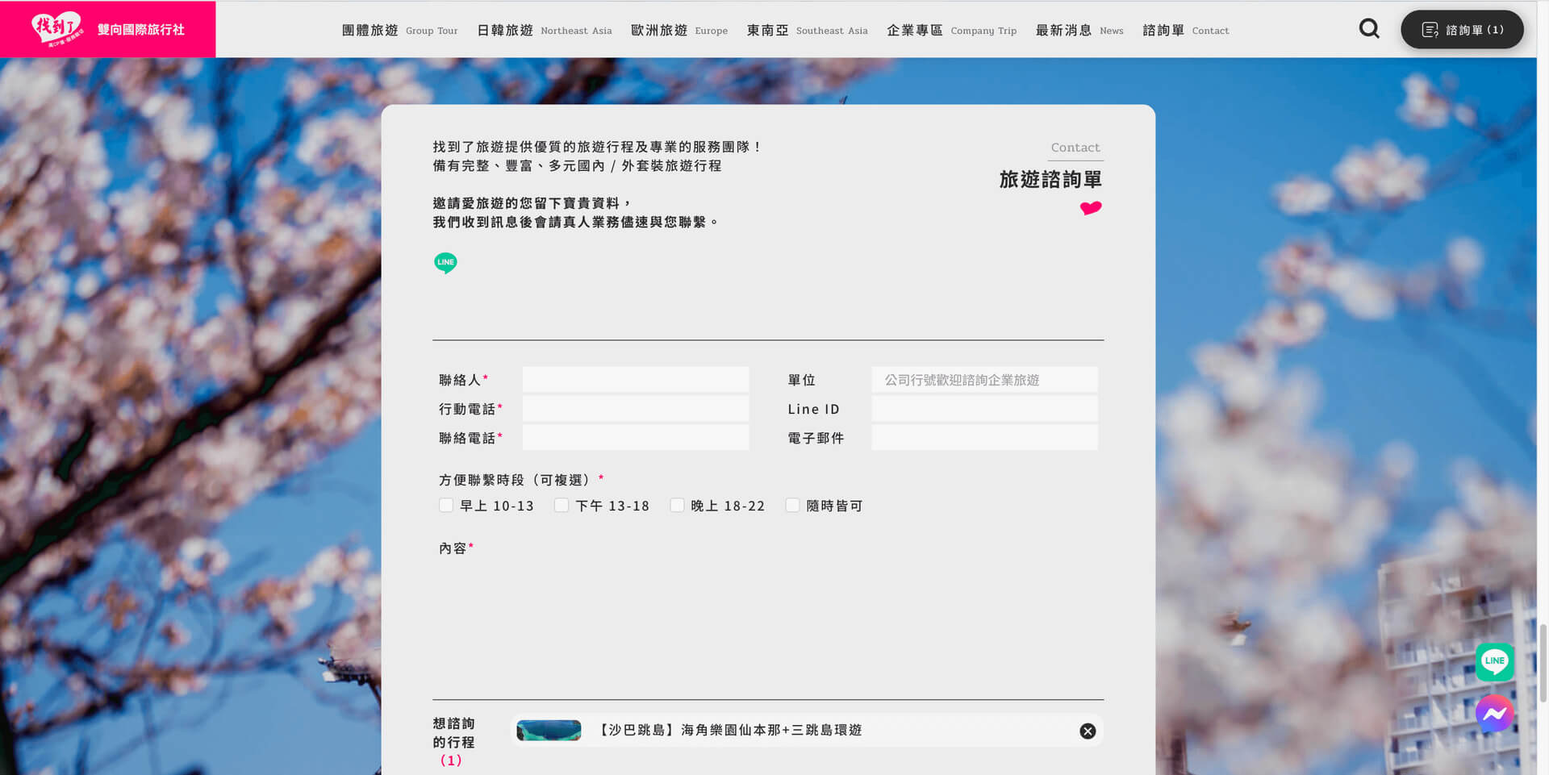
Task: Enable the 隨時皆可 option
Action: [x=792, y=504]
